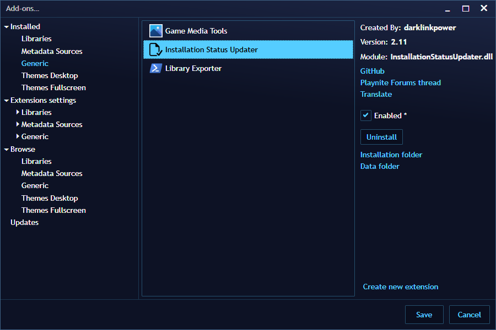
Task: Open Generic under Browse
Action: click(35, 185)
